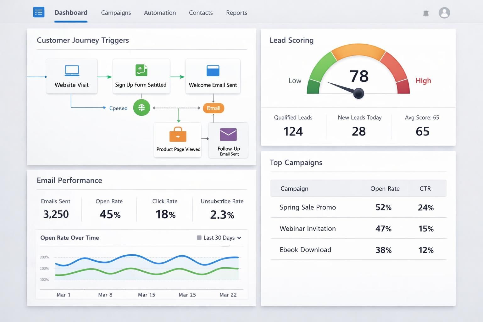Click the CTR column header
The image size is (483, 322).
point(425,189)
